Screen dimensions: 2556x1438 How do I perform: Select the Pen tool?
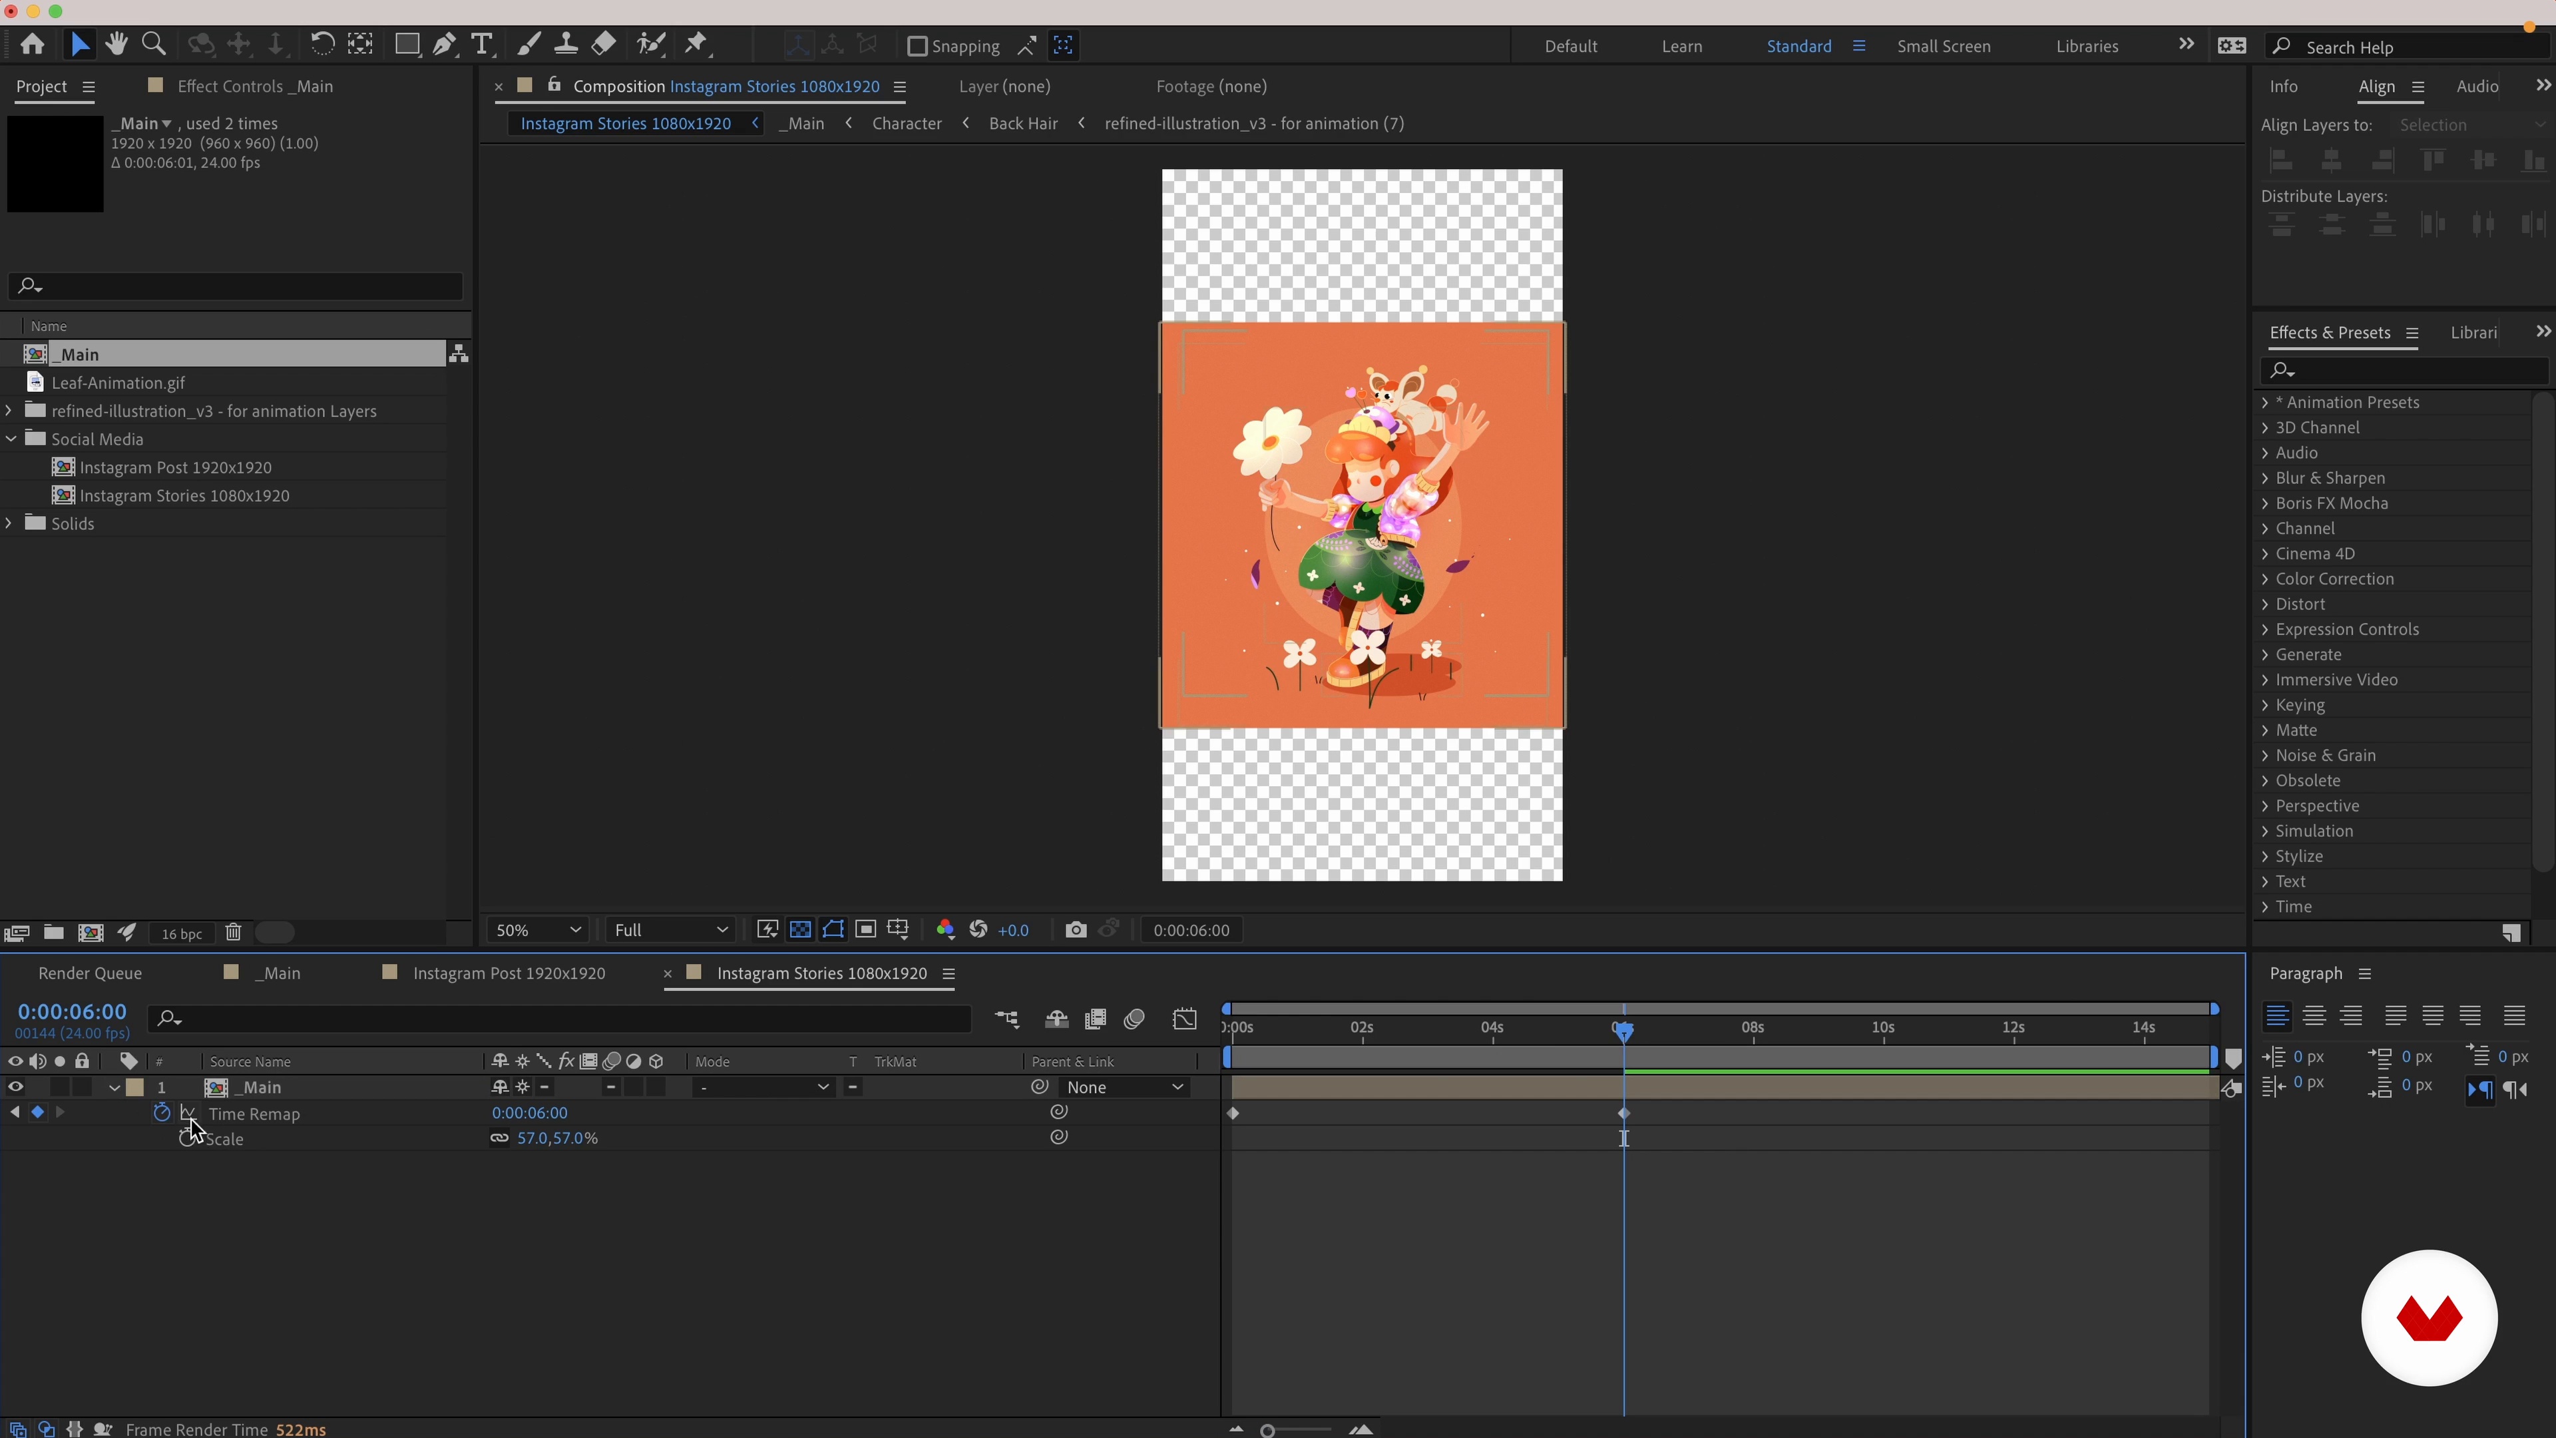click(445, 45)
